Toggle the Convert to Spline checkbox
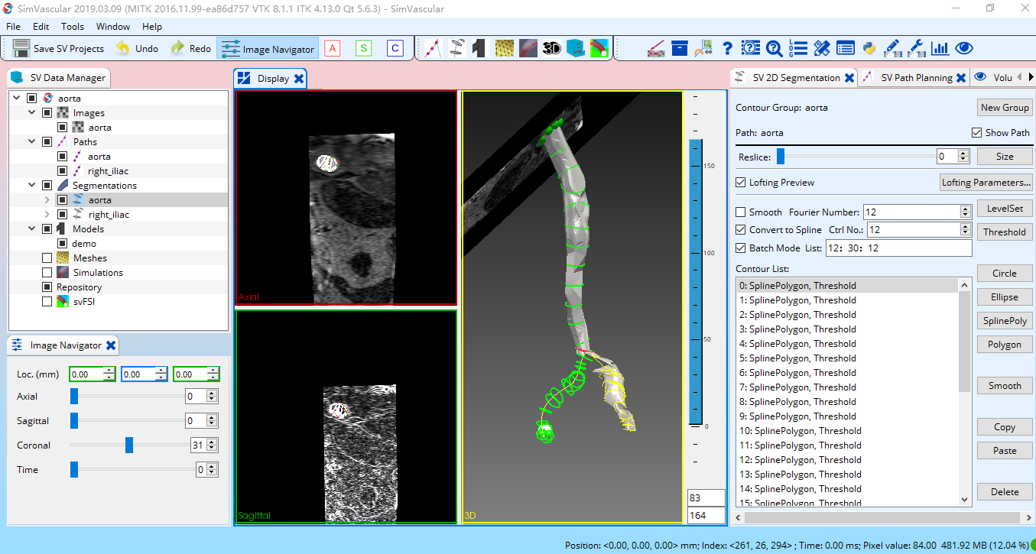Image resolution: width=1036 pixels, height=554 pixels. click(740, 229)
